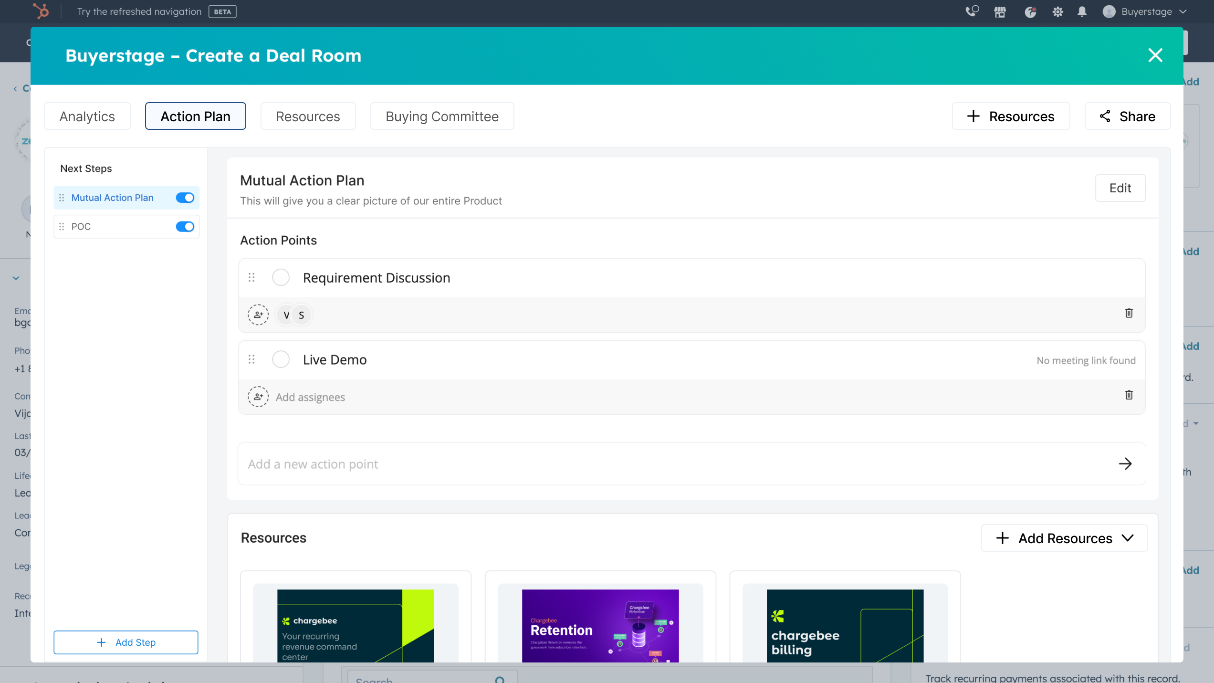Delete the Requirement Discussion action point
Viewport: 1214px width, 683px height.
click(1129, 313)
